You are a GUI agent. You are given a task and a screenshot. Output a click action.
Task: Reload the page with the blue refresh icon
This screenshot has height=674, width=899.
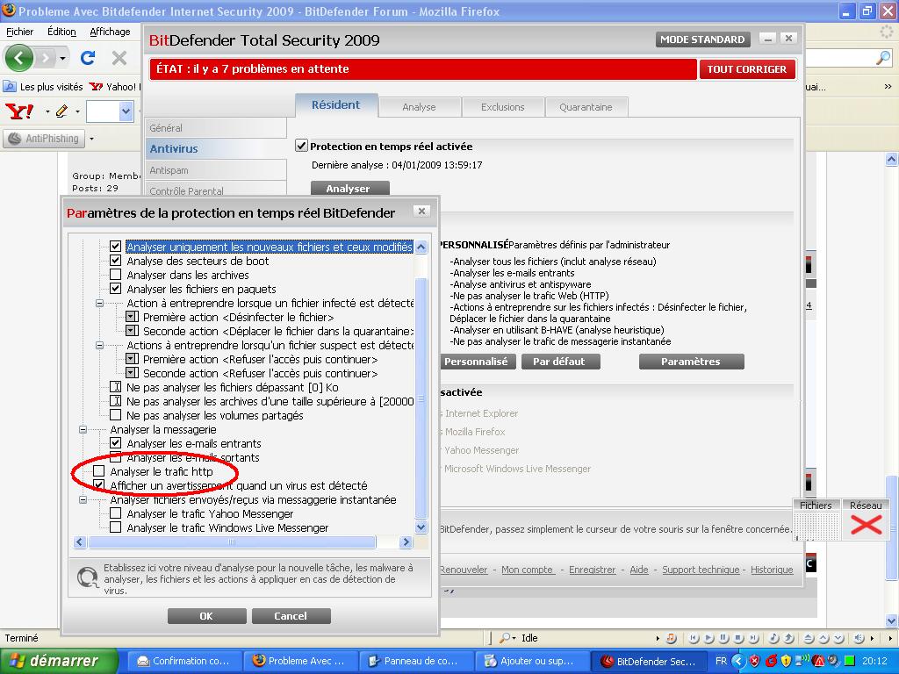[88, 58]
